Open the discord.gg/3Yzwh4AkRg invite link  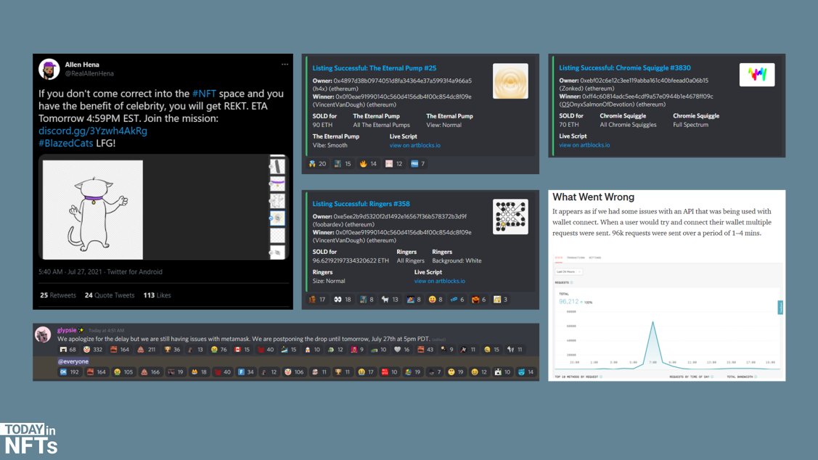click(93, 131)
